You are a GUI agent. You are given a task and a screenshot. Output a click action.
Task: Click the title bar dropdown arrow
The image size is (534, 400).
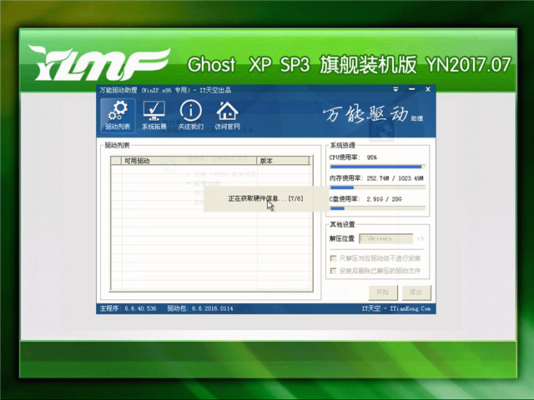coord(395,89)
